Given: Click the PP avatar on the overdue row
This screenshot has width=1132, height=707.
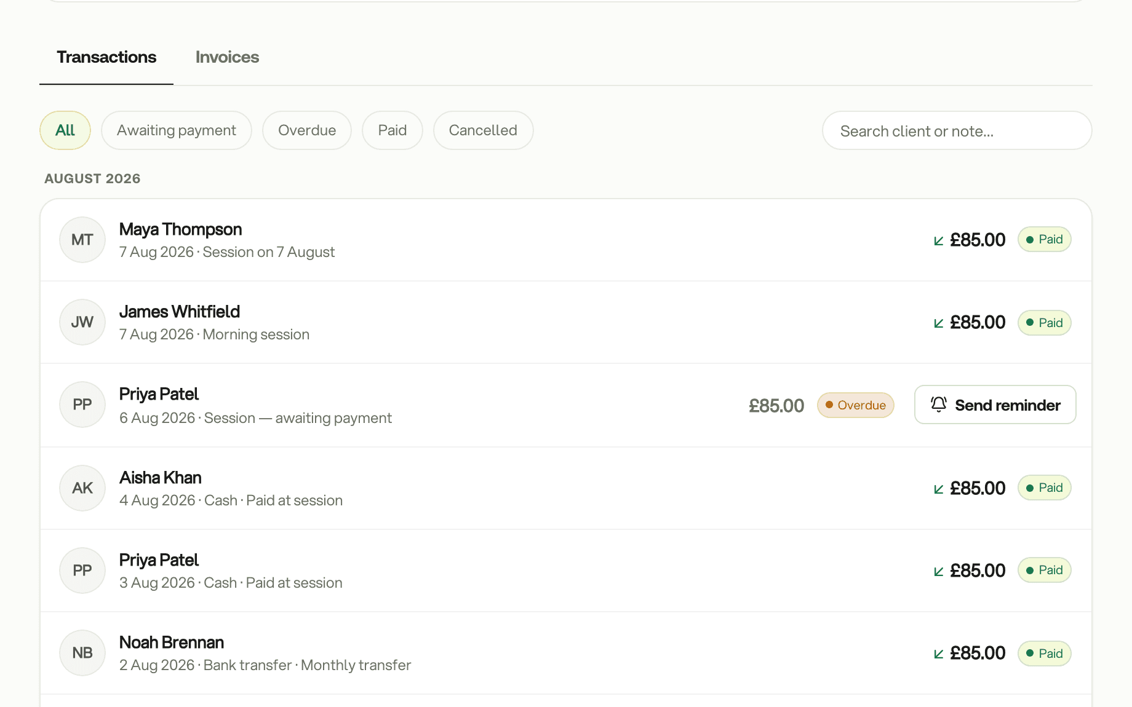Looking at the screenshot, I should 82,405.
